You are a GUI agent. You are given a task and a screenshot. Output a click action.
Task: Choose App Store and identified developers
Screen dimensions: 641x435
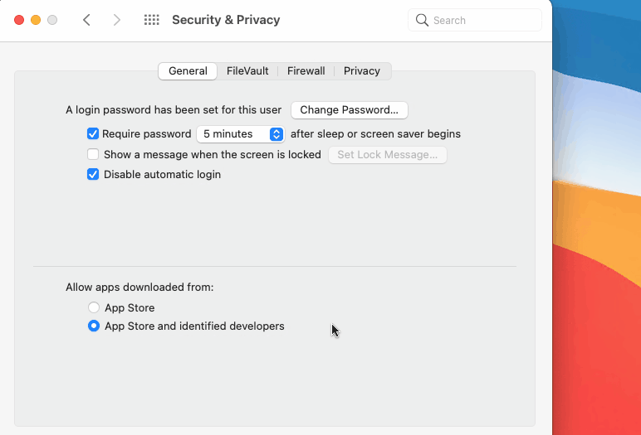(94, 326)
